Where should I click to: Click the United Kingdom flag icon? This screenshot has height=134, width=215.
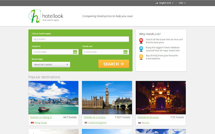86,123
